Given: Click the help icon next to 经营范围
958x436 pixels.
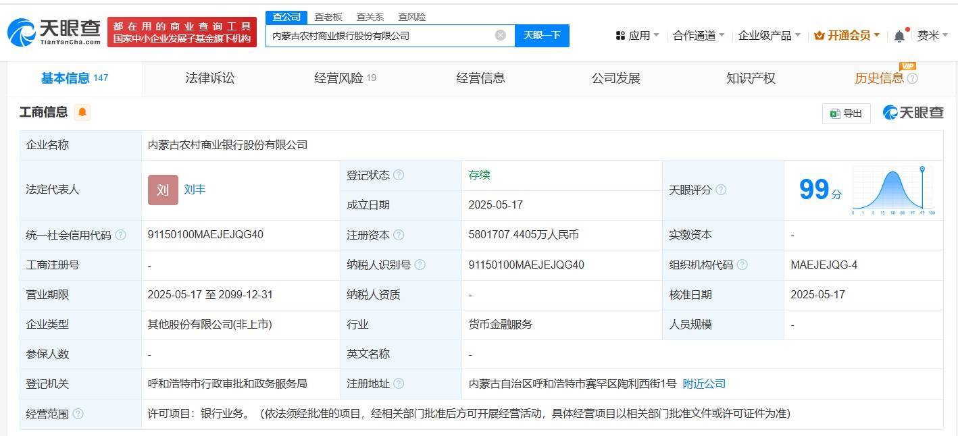Looking at the screenshot, I should pyautogui.click(x=78, y=414).
